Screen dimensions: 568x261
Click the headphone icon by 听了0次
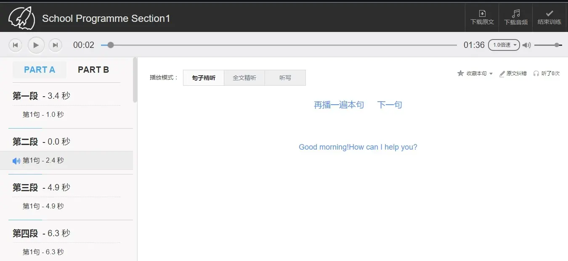(x=536, y=74)
